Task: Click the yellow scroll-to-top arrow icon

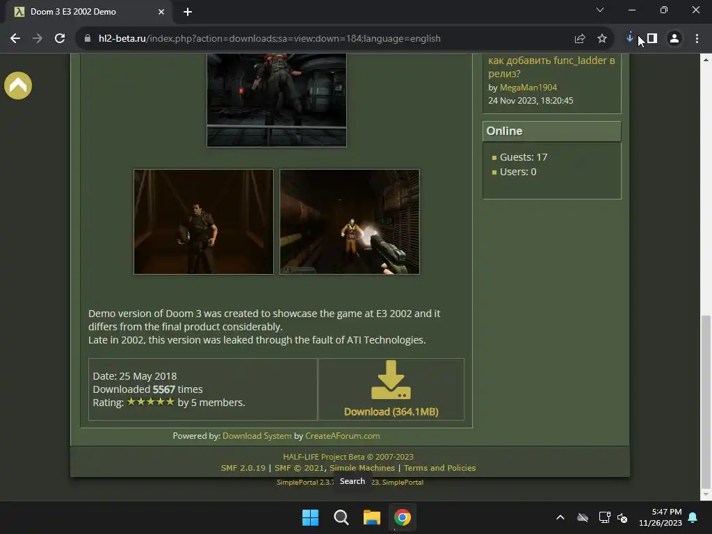Action: (18, 86)
